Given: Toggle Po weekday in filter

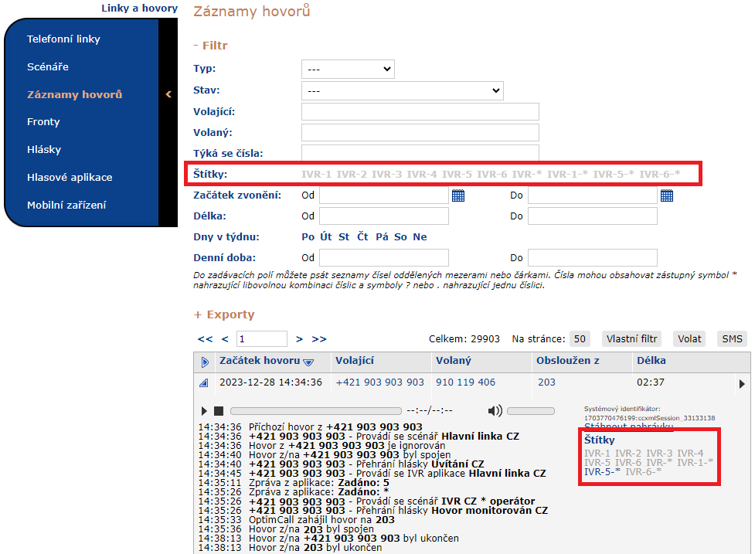Looking at the screenshot, I should (x=308, y=237).
